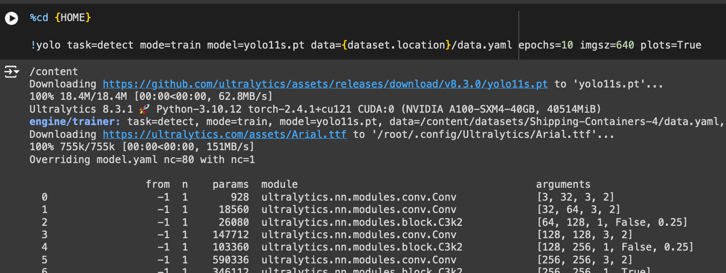Click 'plots=True' in the command
The image size is (726, 273).
click(x=671, y=45)
